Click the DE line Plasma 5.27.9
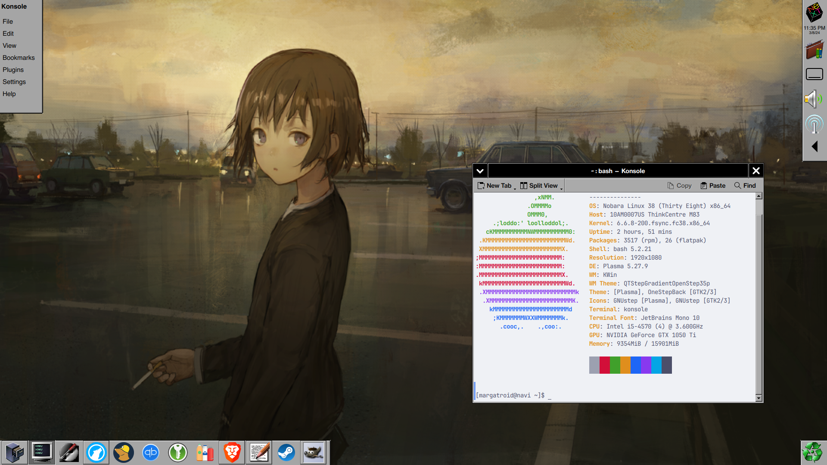The width and height of the screenshot is (827, 465). (x=619, y=266)
